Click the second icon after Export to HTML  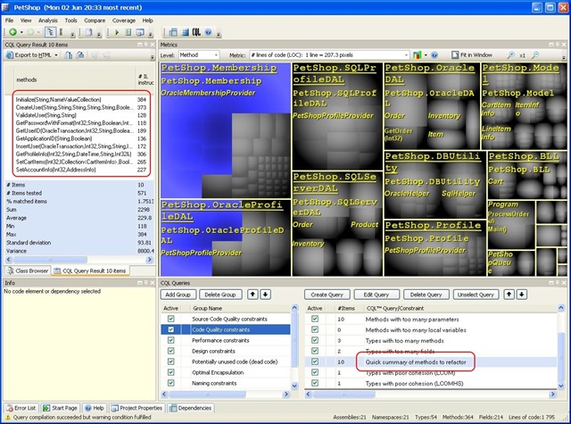80,55
